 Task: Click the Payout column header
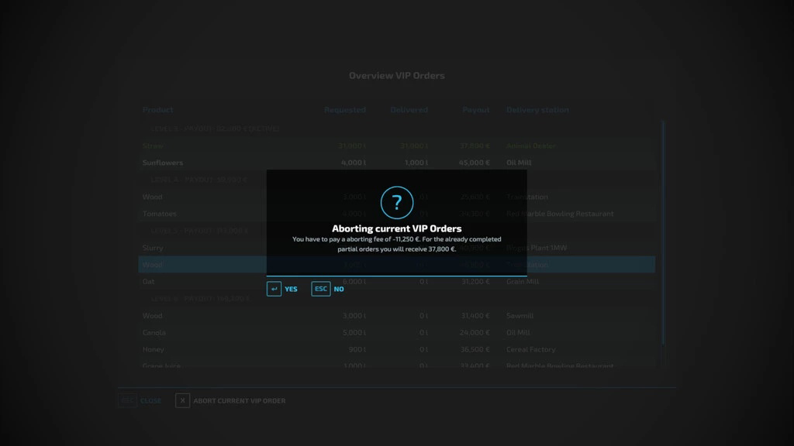(x=475, y=110)
